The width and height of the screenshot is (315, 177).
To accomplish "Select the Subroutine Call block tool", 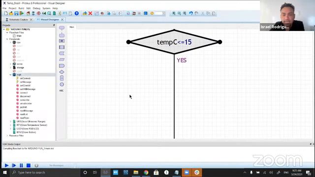I will 62,47.
